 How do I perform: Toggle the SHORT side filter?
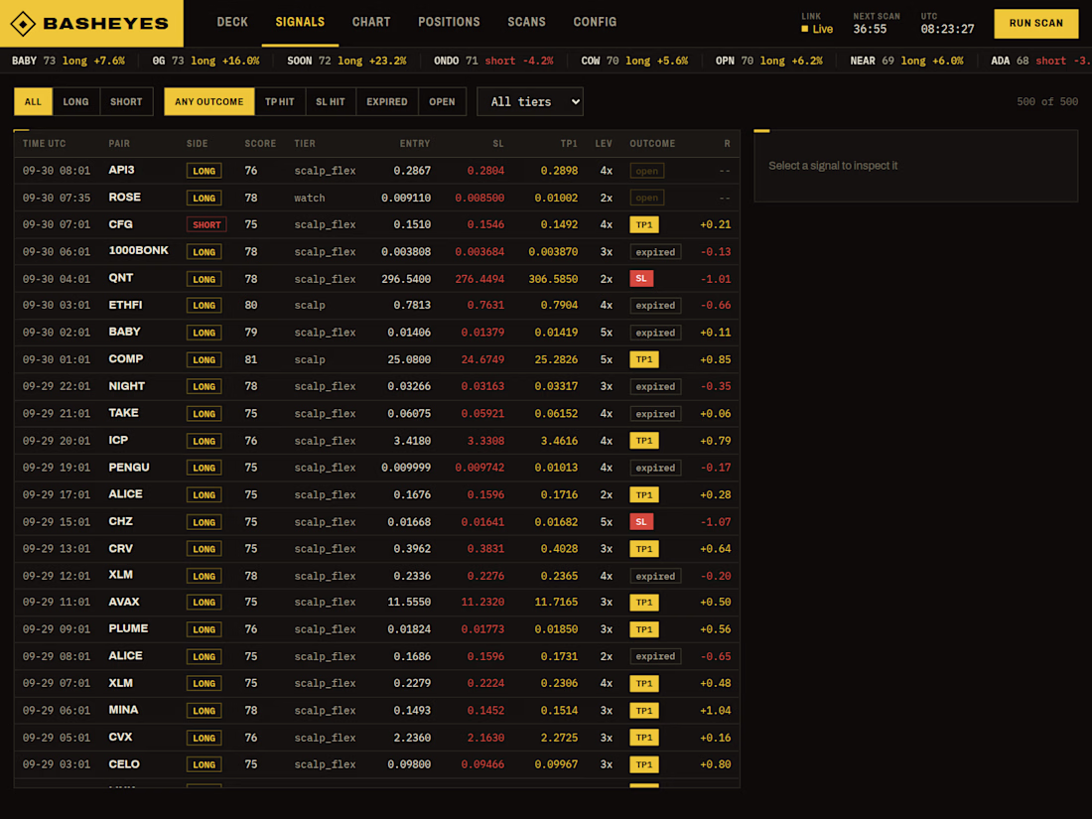[x=126, y=101]
